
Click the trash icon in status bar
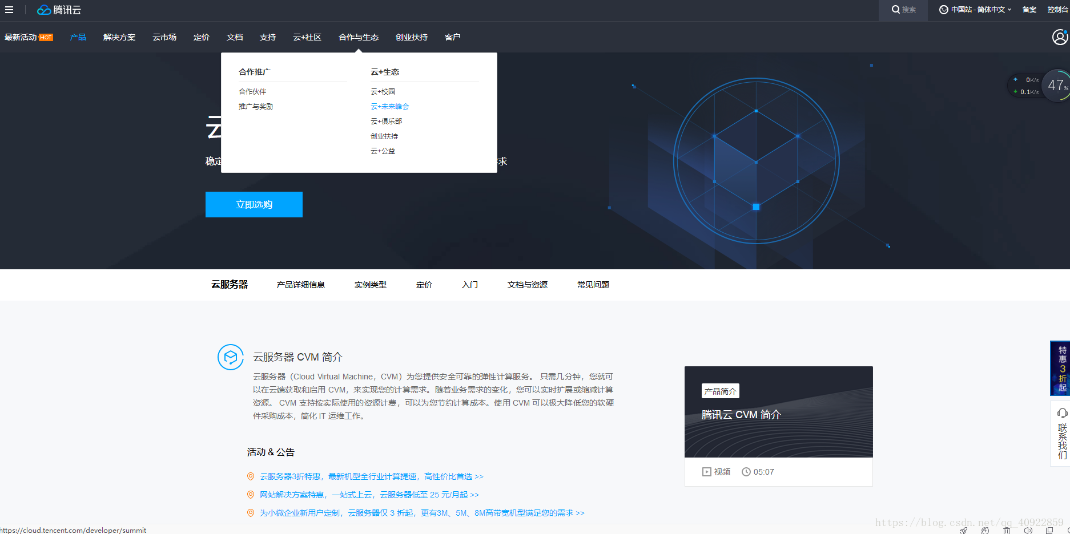point(1007,530)
